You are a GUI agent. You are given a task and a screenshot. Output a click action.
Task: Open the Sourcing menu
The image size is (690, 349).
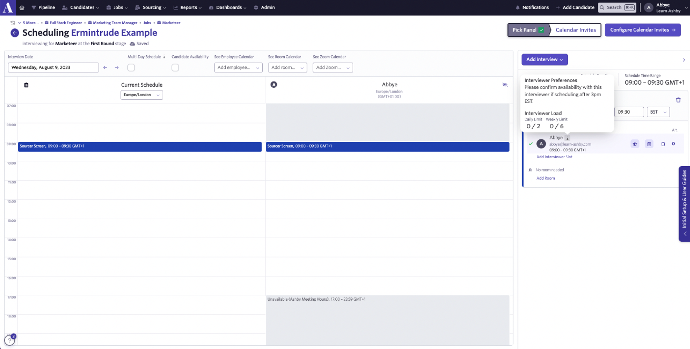(151, 8)
